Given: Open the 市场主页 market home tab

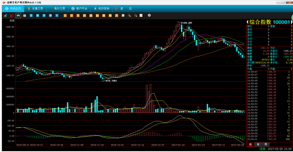Looking at the screenshot, I should click(13, 8).
